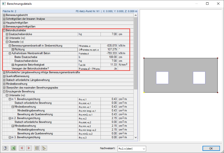Click the OK button

pyautogui.click(x=211, y=148)
